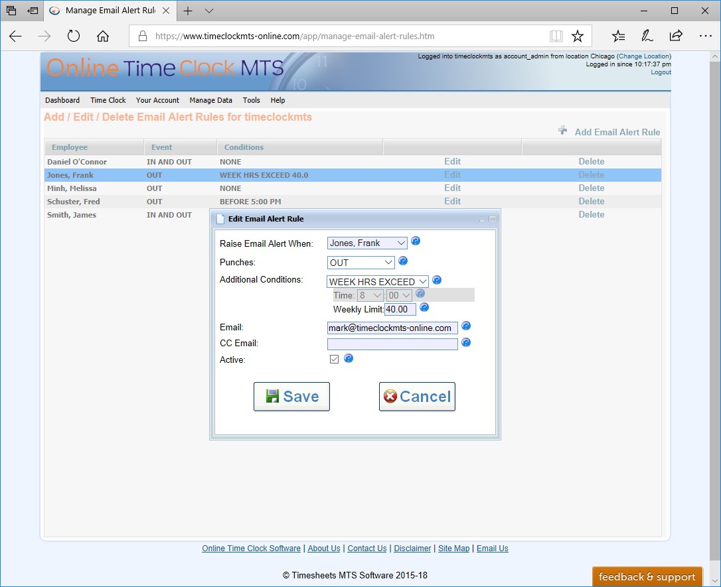Click Add Email Alert Rule link
Screen dimensions: 721x587
[617, 132]
